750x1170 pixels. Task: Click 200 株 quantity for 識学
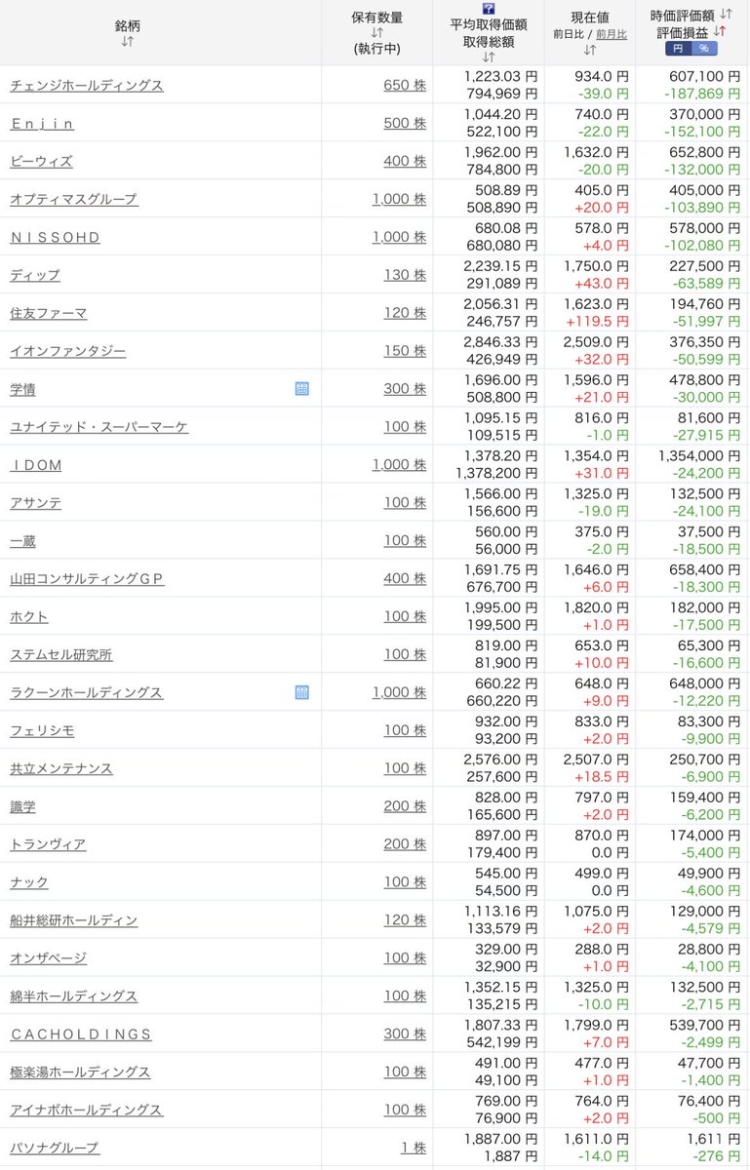pyautogui.click(x=405, y=805)
